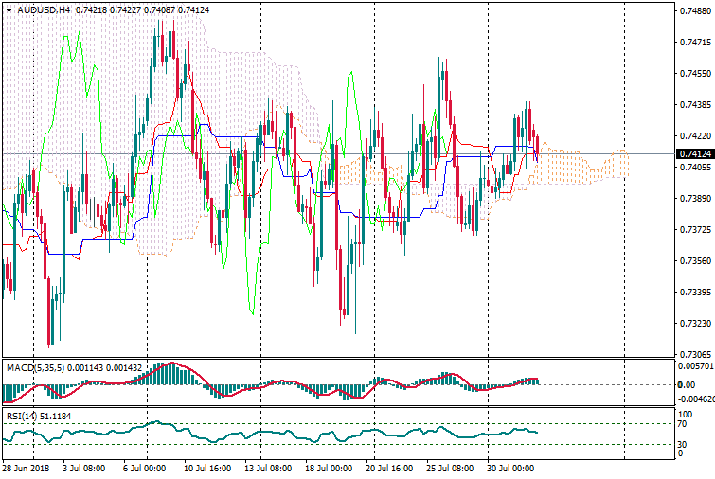Image resolution: width=715 pixels, height=479 pixels.
Task: Click the RSI(14) indicator label
Action: tap(23, 416)
